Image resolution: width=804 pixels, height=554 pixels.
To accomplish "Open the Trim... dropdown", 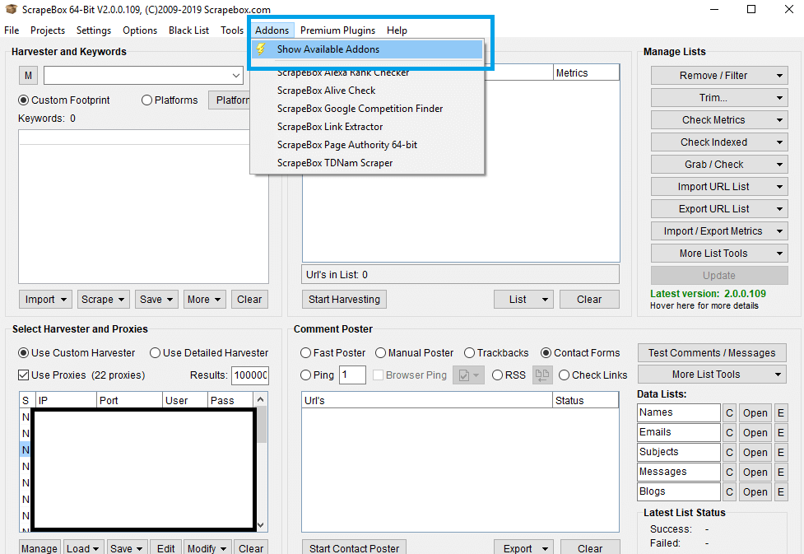I will point(719,97).
